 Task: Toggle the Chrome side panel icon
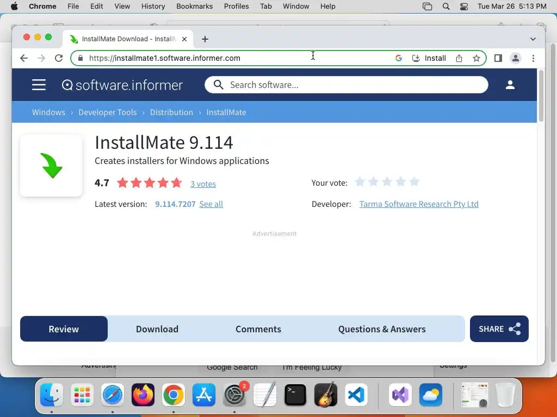click(498, 58)
